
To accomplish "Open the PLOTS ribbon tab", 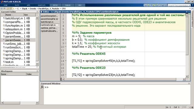I will (17, 5).
